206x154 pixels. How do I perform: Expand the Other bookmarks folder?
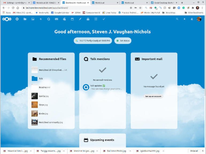point(194,13)
